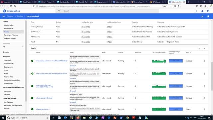Open the vbng-radius-server-sc-oms pod link
This screenshot has width=213, height=120.
[52, 61]
